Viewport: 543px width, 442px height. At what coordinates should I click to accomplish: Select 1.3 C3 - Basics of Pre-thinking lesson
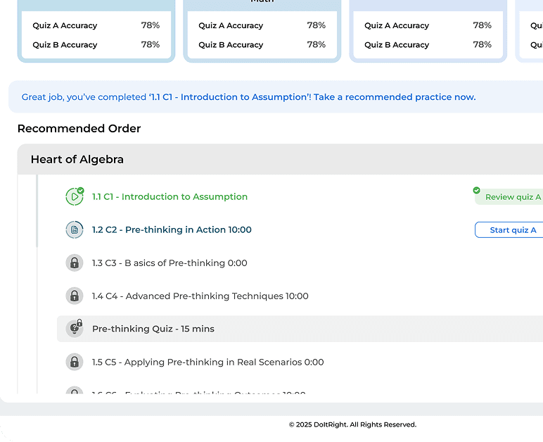coord(170,263)
